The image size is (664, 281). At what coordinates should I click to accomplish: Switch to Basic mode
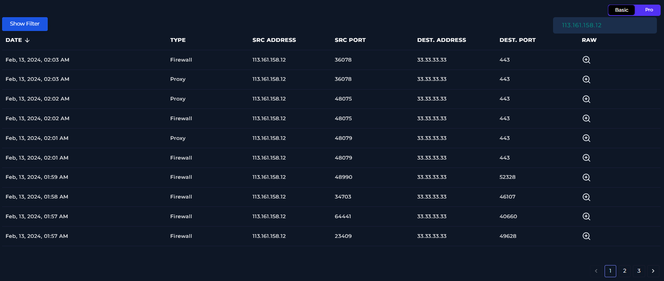pyautogui.click(x=622, y=10)
